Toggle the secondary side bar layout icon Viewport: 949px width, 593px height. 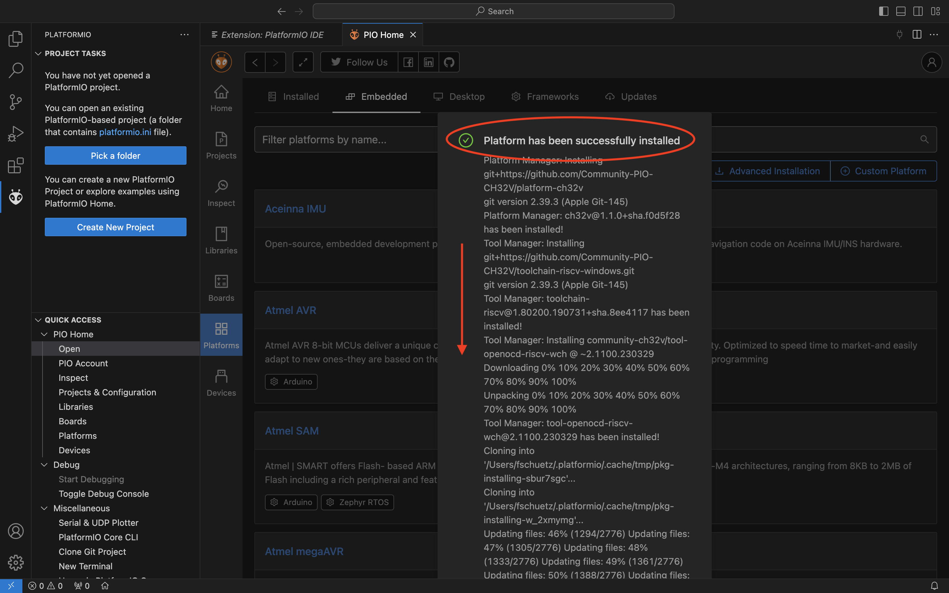[918, 11]
